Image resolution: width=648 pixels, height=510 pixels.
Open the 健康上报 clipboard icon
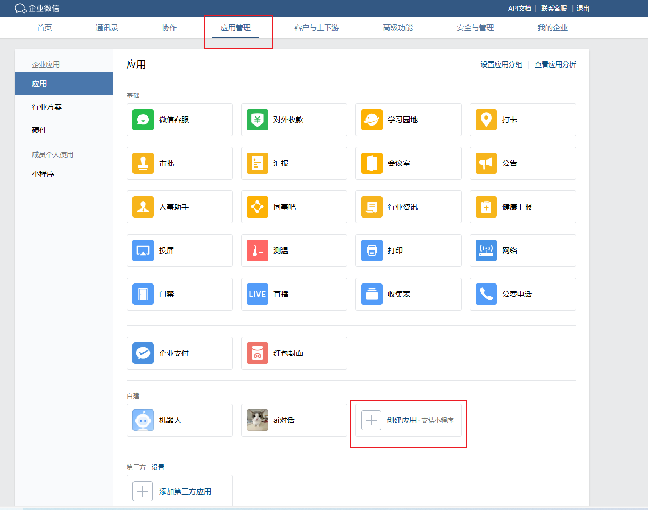[486, 207]
